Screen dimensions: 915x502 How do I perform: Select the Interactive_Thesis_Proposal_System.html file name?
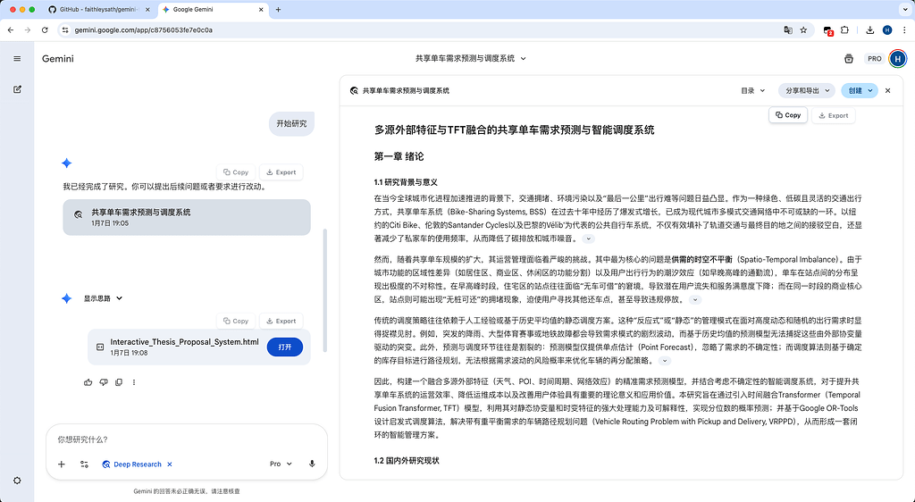[184, 341]
